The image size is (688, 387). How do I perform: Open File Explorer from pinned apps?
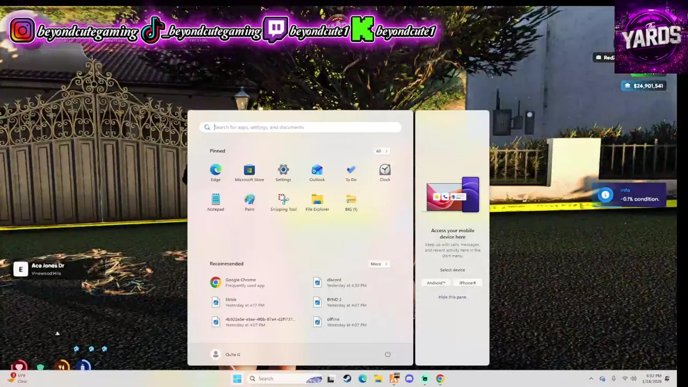pyautogui.click(x=317, y=203)
